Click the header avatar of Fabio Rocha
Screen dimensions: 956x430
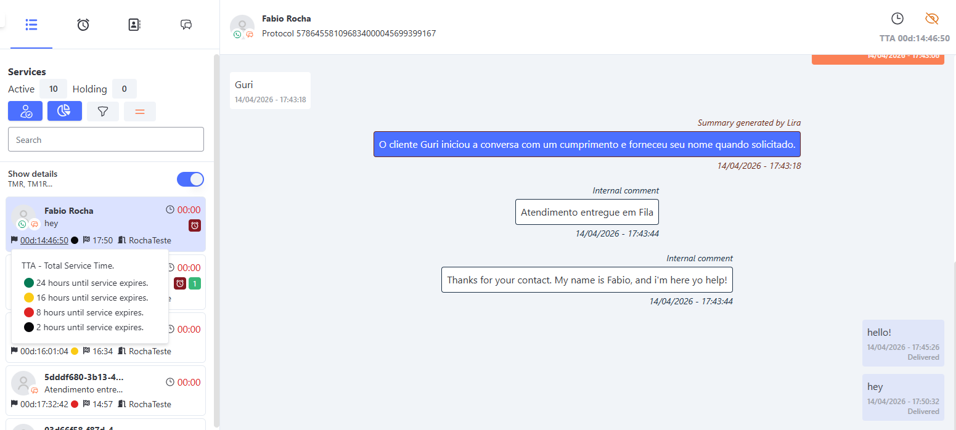[x=242, y=26]
